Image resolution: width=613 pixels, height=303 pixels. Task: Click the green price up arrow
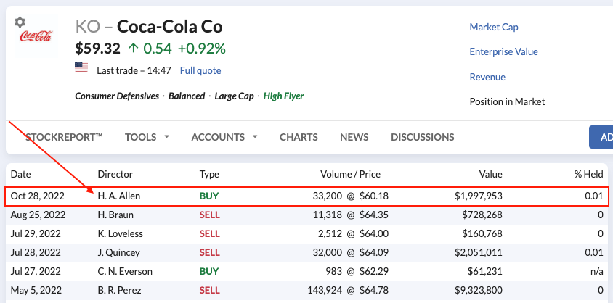(133, 49)
